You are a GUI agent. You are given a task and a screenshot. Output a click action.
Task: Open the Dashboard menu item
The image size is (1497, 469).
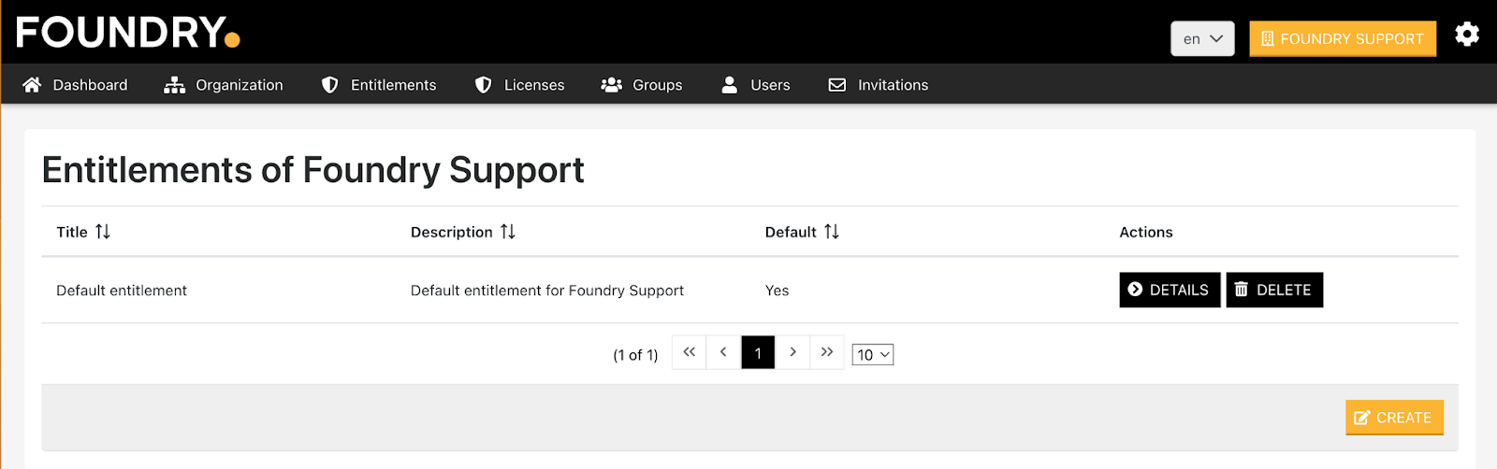pos(76,85)
